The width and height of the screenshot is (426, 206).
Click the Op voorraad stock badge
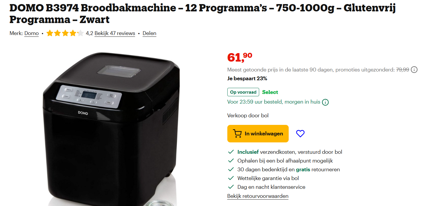[243, 92]
